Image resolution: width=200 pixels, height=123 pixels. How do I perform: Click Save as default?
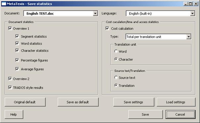[78, 102]
